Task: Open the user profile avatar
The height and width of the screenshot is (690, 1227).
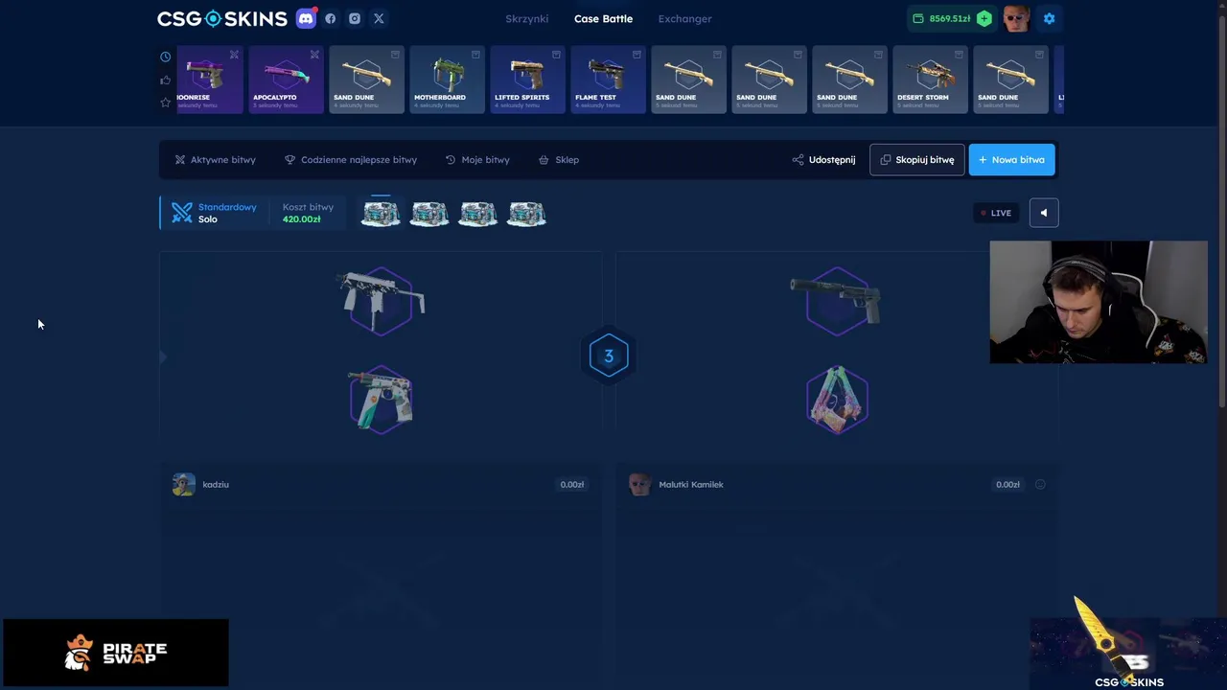Action: pyautogui.click(x=1016, y=18)
